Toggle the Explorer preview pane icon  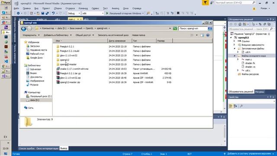point(202,35)
